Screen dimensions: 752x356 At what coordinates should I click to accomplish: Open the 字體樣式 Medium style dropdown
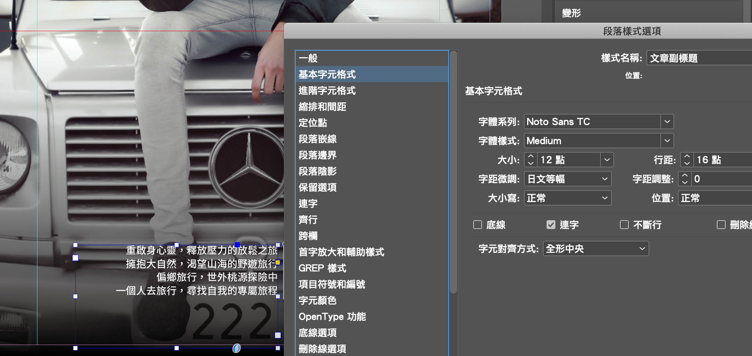(667, 141)
